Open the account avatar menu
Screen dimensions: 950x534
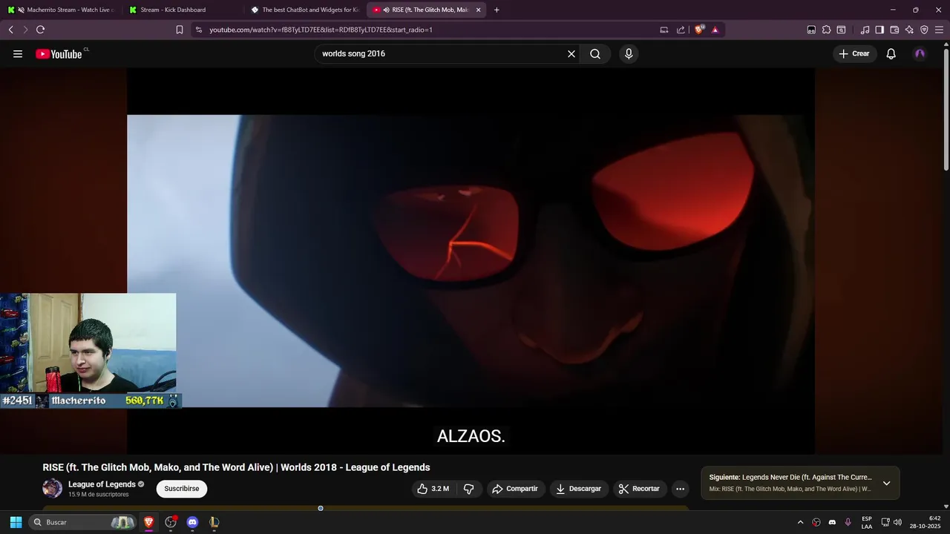click(920, 53)
